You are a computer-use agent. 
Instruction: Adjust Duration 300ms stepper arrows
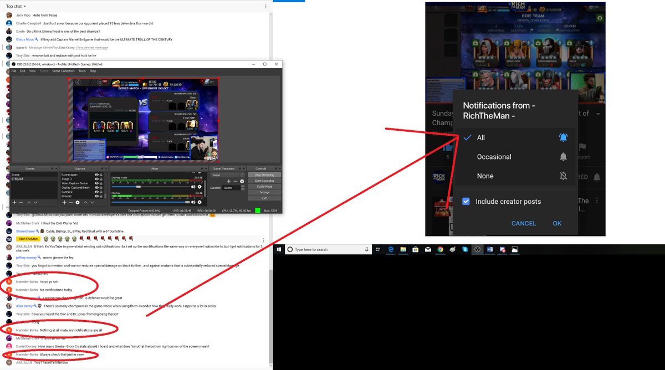click(242, 188)
